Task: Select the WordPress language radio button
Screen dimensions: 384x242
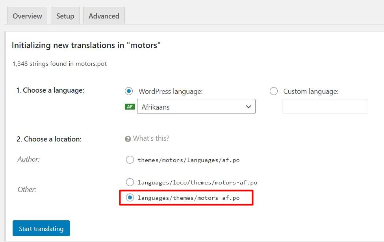Action: tap(129, 91)
